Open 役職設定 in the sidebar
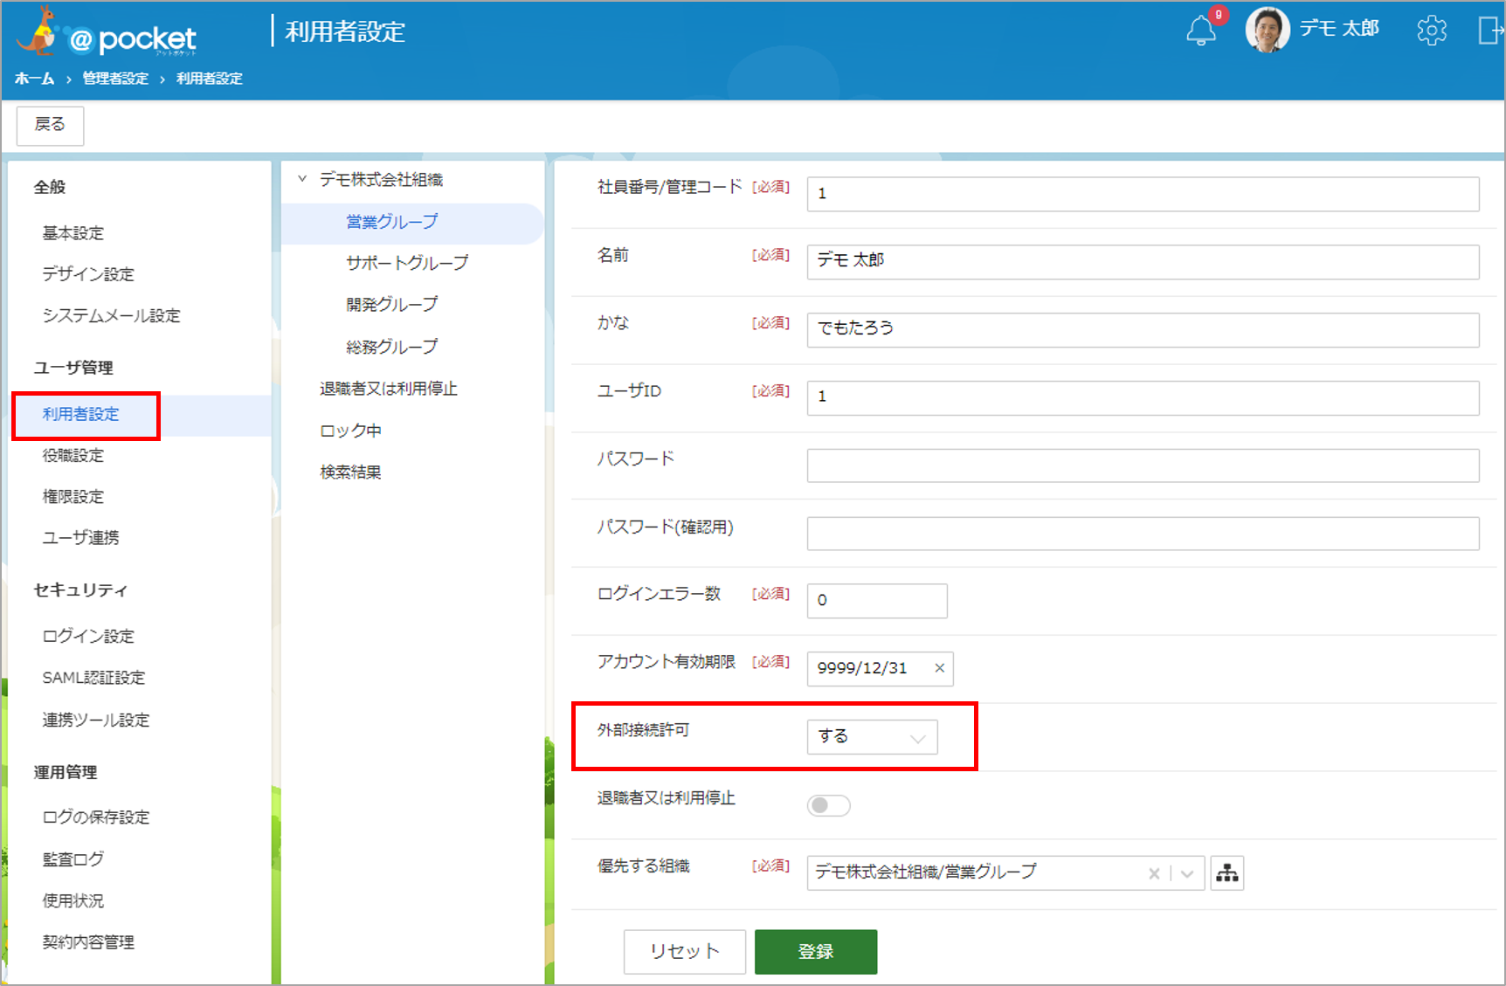The image size is (1506, 986). point(73,455)
